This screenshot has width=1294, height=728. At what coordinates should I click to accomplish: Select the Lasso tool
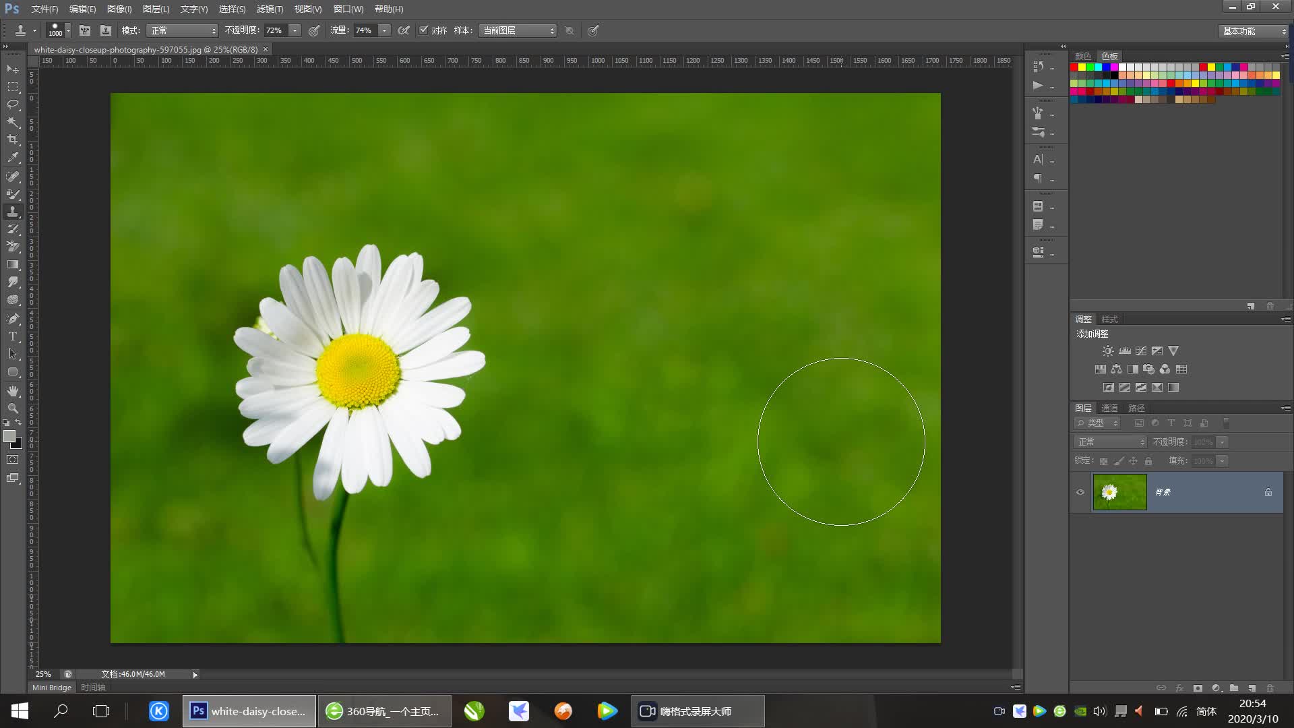(13, 104)
